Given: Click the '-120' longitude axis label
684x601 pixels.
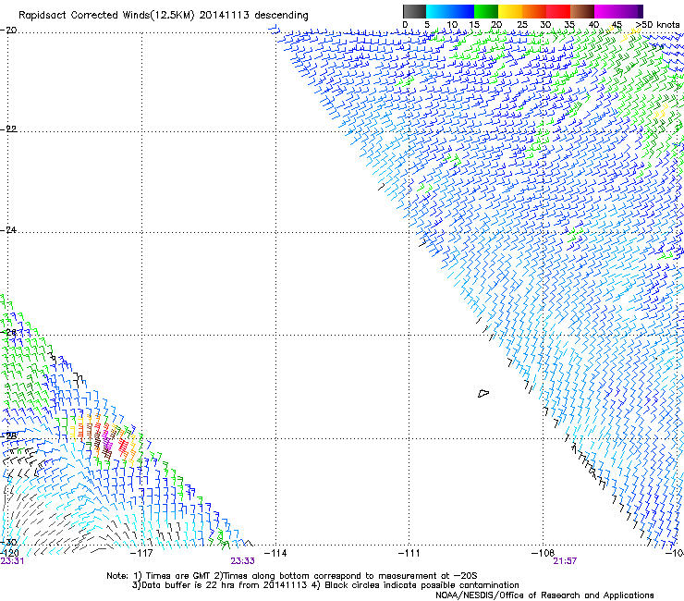Looking at the screenshot, I should click(9, 553).
